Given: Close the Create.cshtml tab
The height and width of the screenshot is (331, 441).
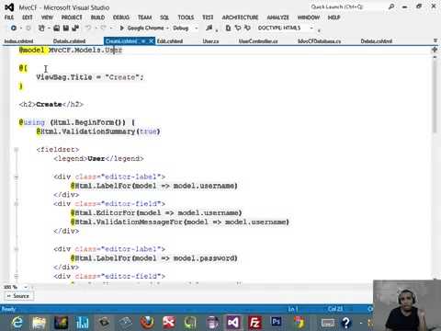Looking at the screenshot, I should (151, 41).
